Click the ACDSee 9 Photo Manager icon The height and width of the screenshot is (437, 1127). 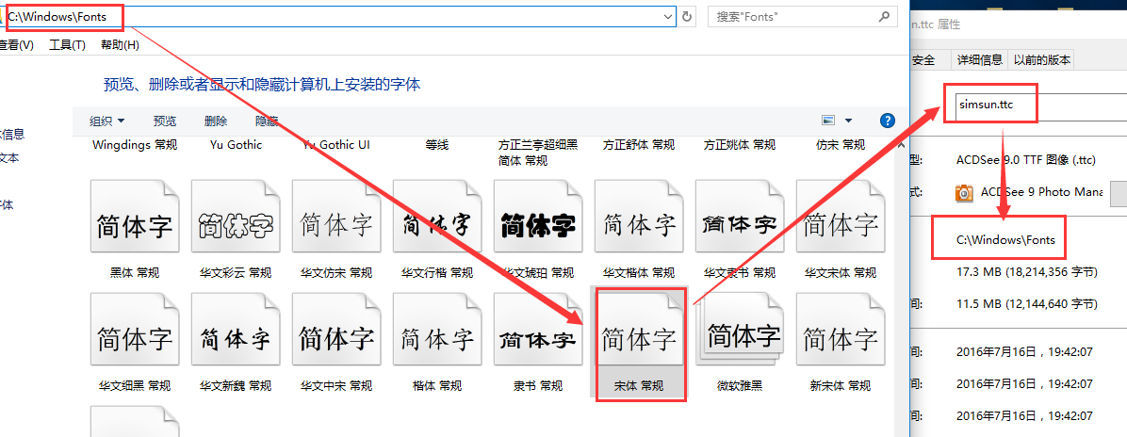pyautogui.click(x=963, y=193)
